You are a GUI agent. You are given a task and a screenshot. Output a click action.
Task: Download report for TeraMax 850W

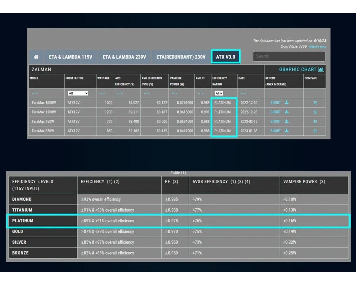287,131
